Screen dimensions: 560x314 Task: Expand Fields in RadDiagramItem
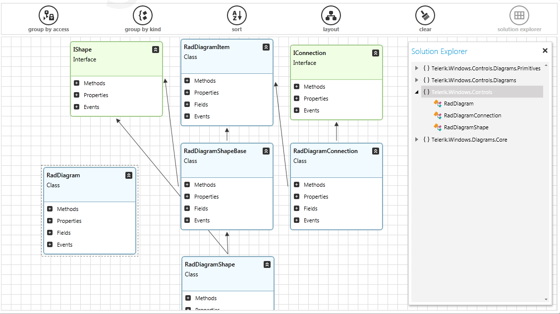(187, 104)
